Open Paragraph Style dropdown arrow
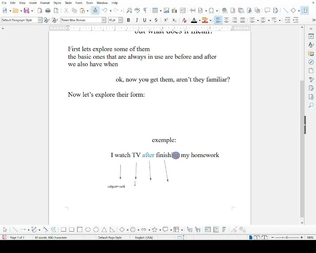This screenshot has width=316, height=253. point(40,20)
